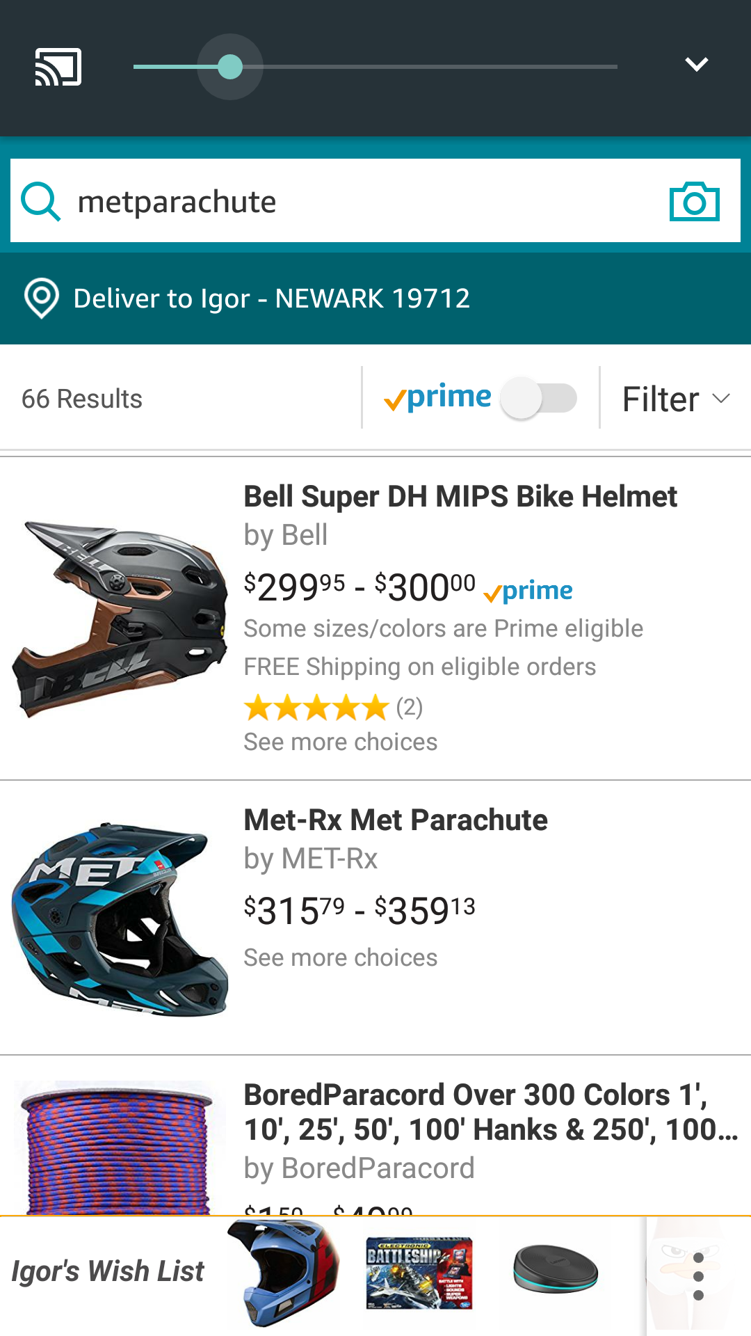This screenshot has width=751, height=1336.
Task: Open Bell Super DH MIPS Bike Helmet listing
Action: click(460, 497)
